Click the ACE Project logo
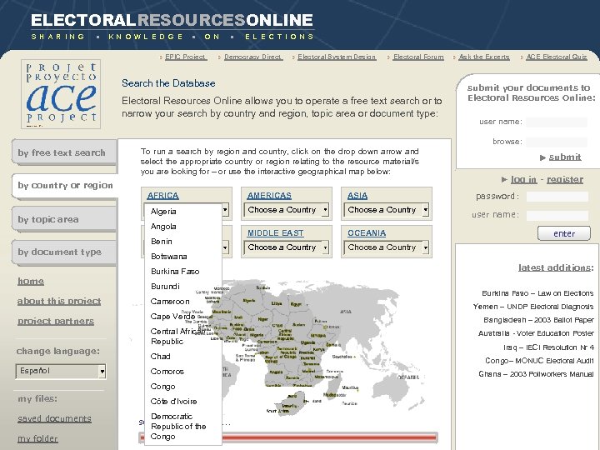This screenshot has height=450, width=600. (x=61, y=94)
